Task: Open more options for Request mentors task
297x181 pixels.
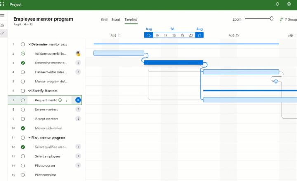Action: 67,100
